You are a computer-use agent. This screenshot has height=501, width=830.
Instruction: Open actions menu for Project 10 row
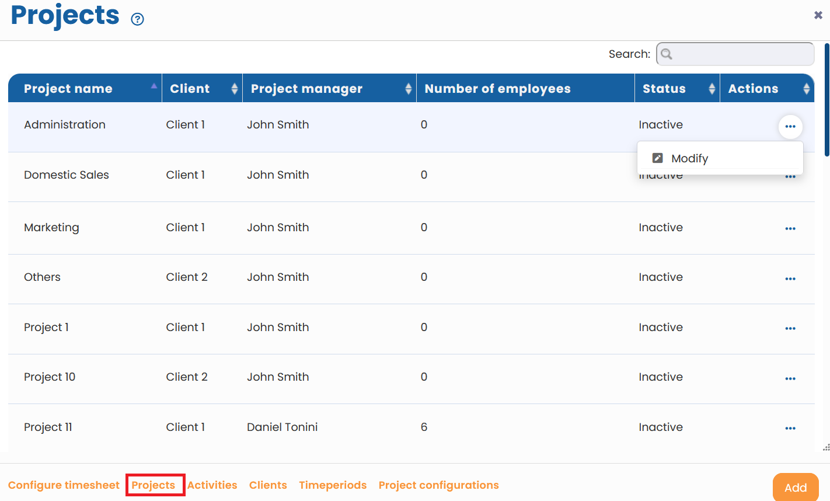[x=790, y=378]
